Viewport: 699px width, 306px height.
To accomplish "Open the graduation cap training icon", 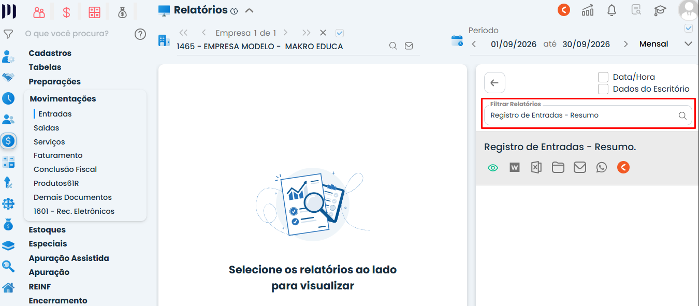I will tap(660, 10).
